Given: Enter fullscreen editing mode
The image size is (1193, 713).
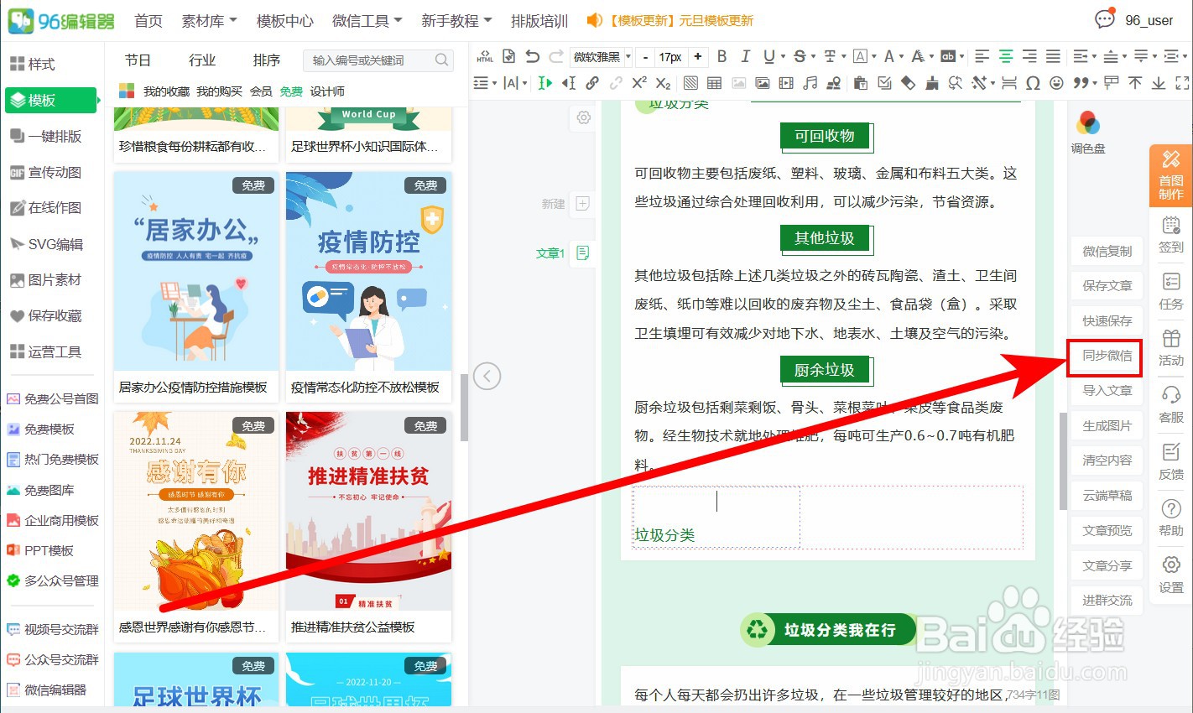Looking at the screenshot, I should click(x=1182, y=83).
